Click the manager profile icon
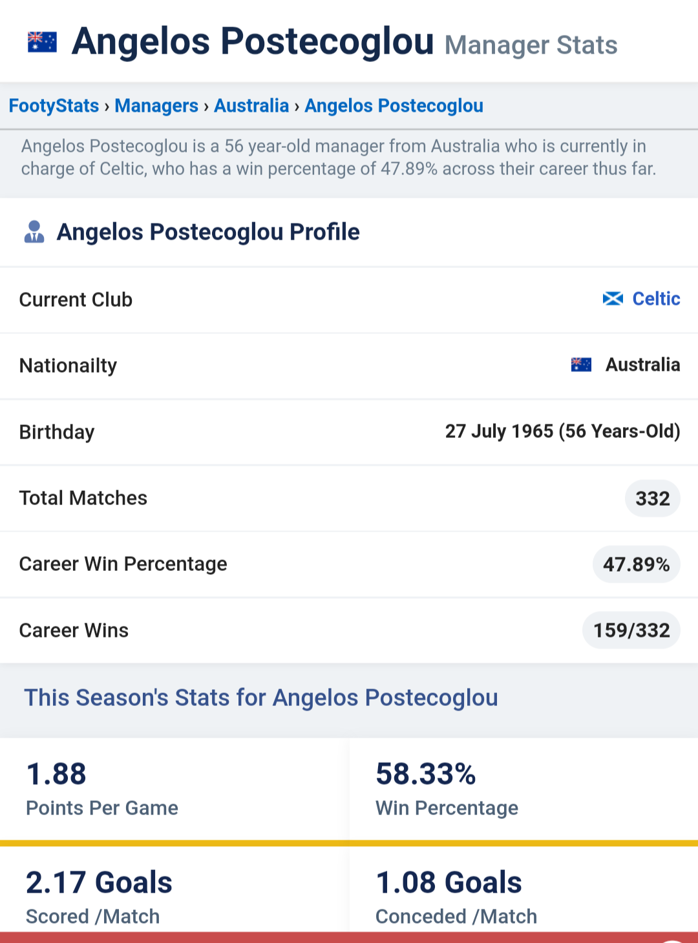698x943 pixels. [x=34, y=232]
